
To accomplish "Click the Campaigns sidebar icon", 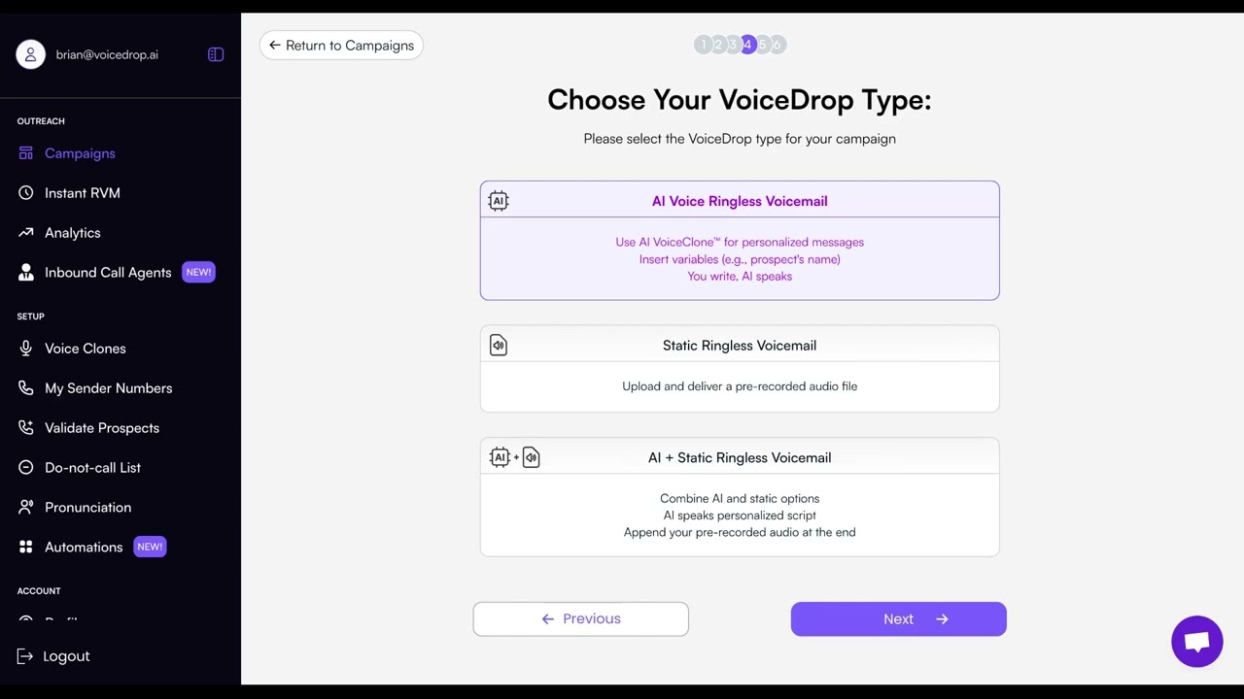I will pyautogui.click(x=26, y=153).
